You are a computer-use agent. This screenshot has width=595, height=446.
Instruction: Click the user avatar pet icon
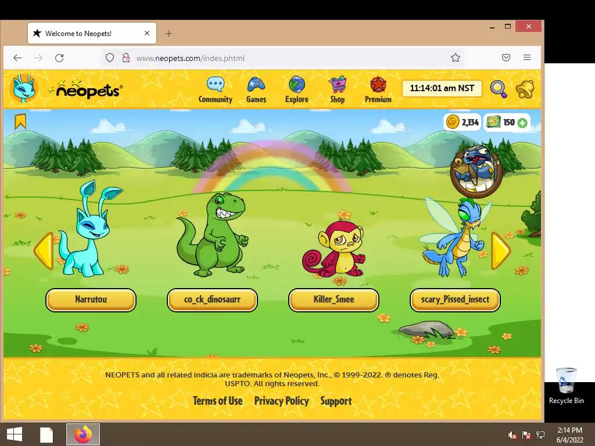(x=23, y=88)
